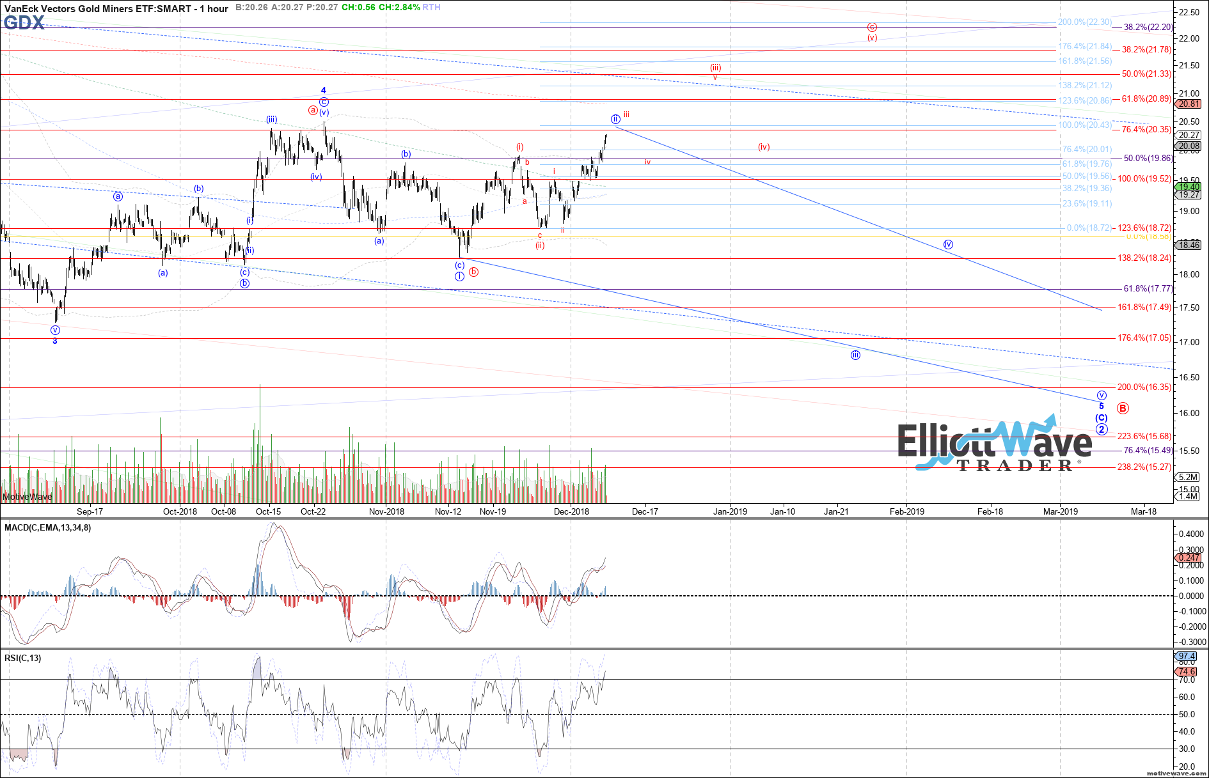Select the 76.4%(20.35) retracement label
The width and height of the screenshot is (1209, 778).
click(x=1147, y=130)
